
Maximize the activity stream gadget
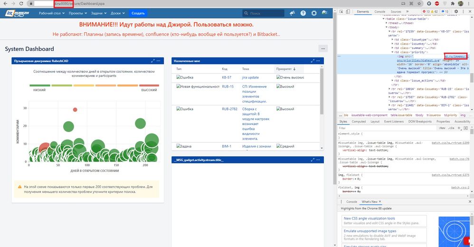312,160
